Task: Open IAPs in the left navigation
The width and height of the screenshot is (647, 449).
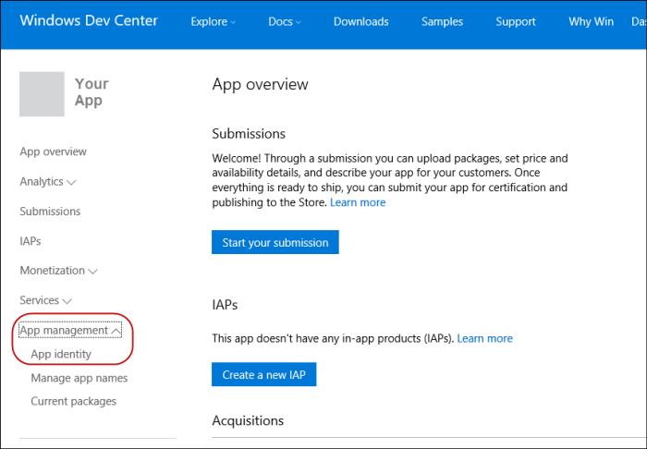Action: (31, 241)
